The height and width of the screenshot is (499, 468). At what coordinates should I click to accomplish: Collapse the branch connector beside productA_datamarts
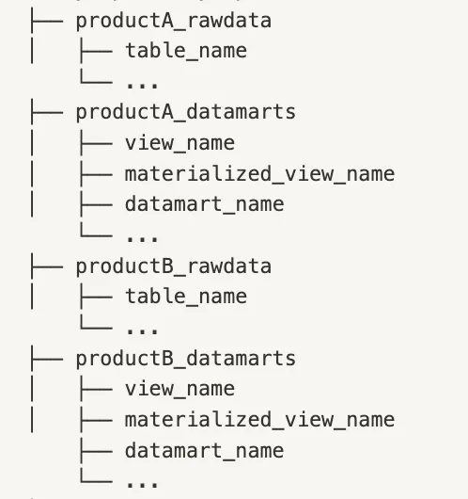(x=46, y=113)
